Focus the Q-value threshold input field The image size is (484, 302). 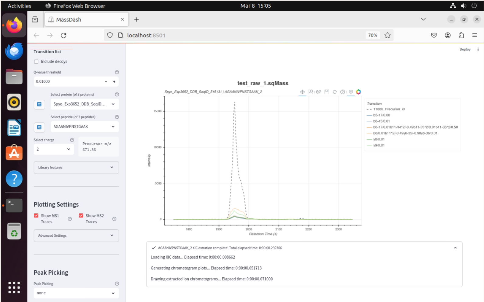68,82
